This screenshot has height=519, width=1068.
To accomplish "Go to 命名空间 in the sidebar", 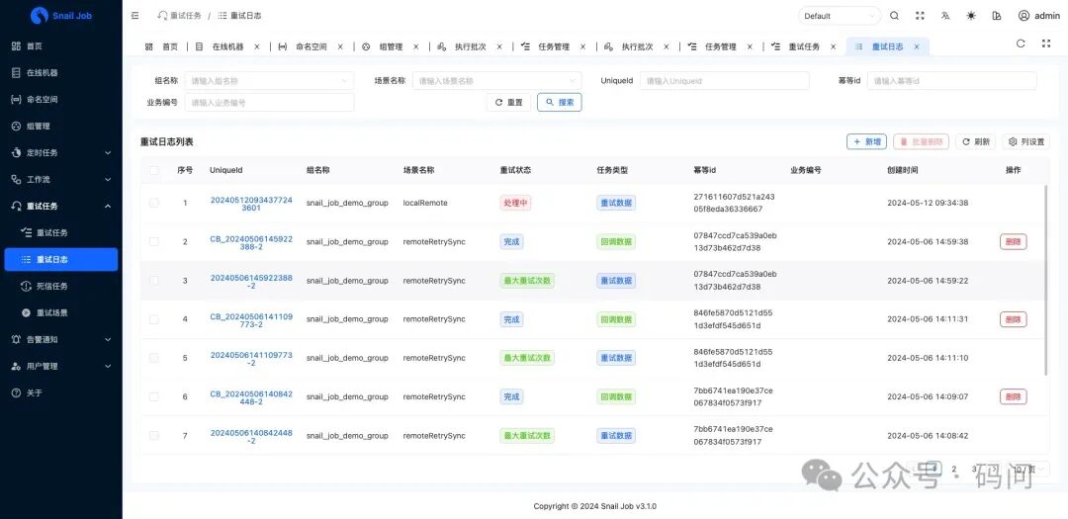I will click(x=61, y=100).
